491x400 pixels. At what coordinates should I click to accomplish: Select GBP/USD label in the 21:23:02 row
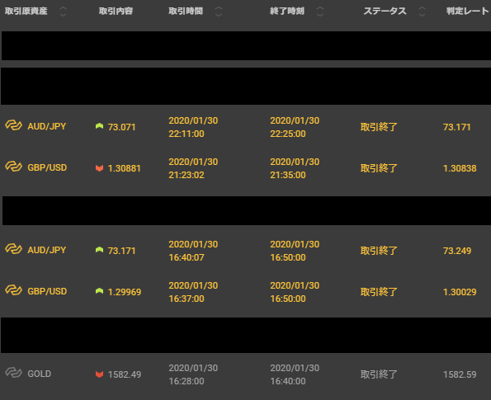[x=47, y=167]
